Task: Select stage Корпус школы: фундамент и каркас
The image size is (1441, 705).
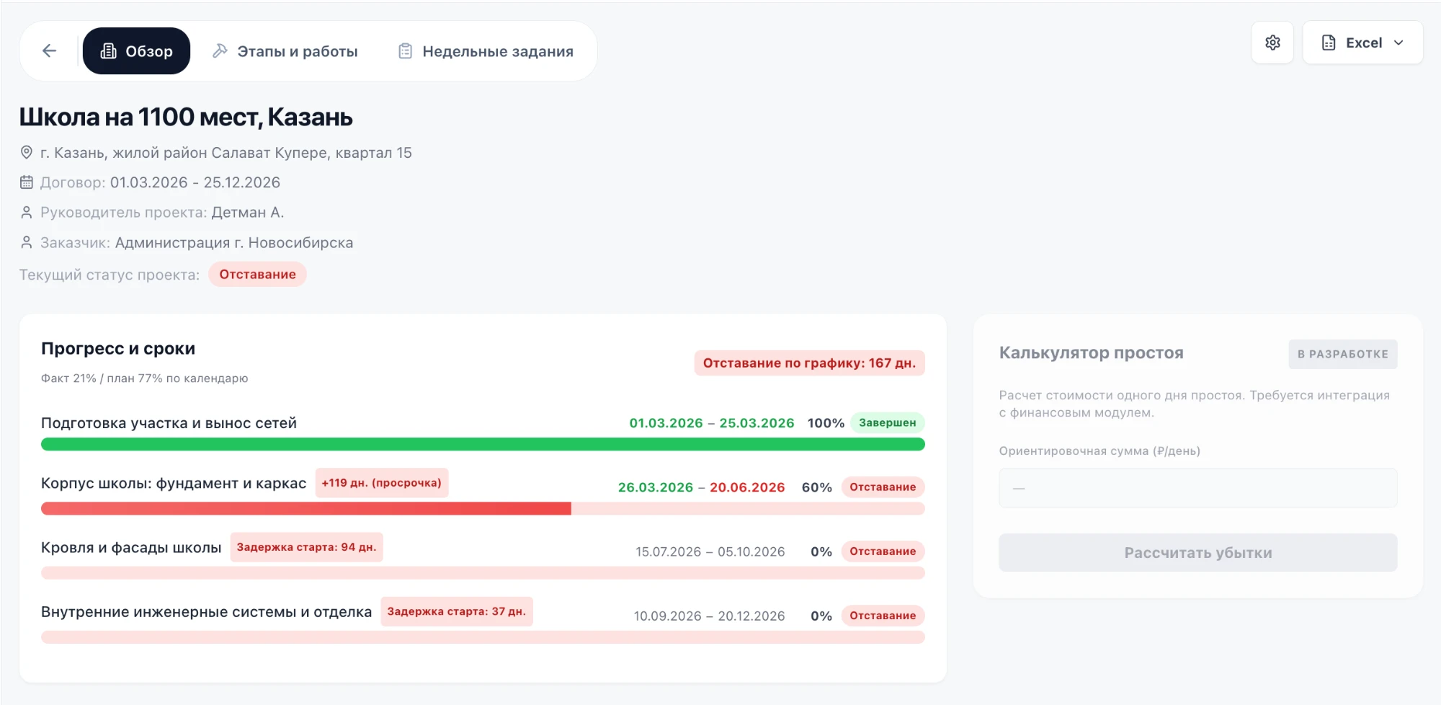Action: coord(174,483)
